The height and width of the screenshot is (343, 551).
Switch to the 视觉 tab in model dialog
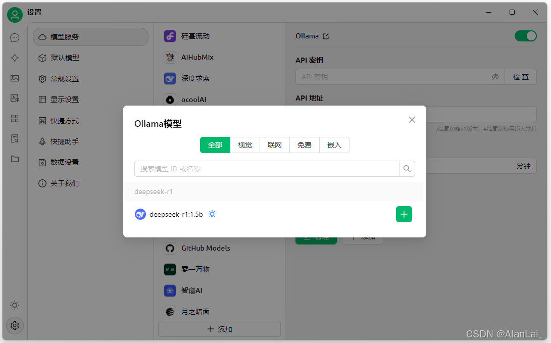point(244,145)
